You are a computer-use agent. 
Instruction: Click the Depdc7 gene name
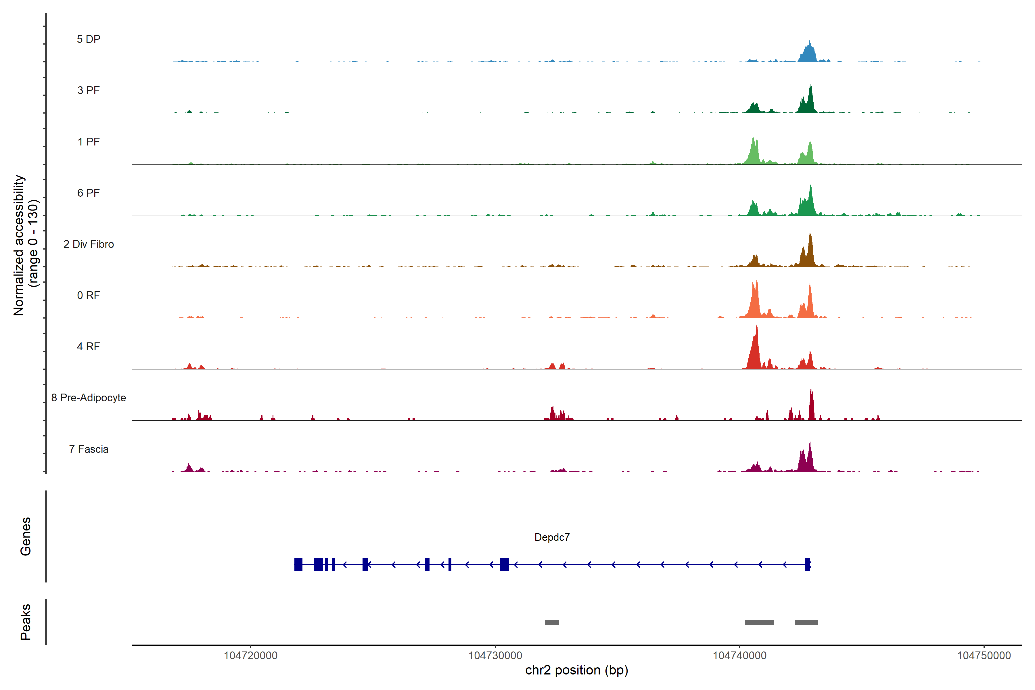point(552,537)
